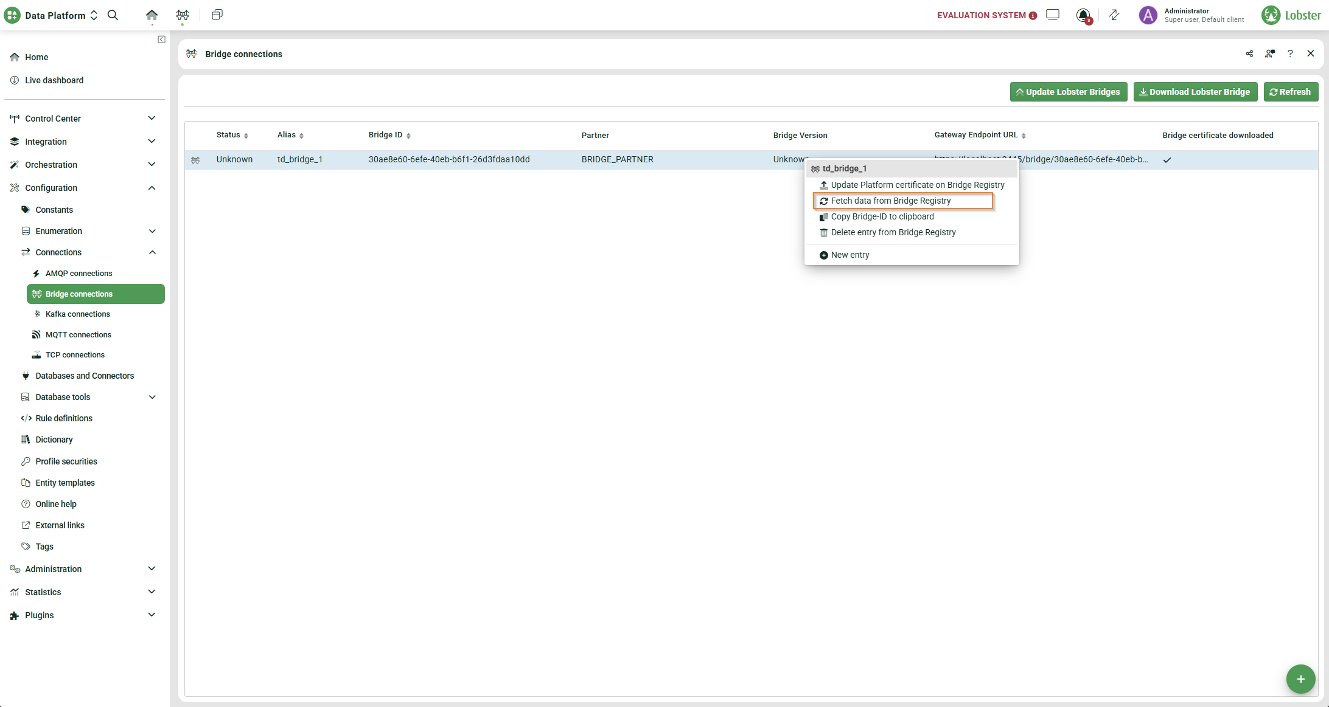1329x707 pixels.
Task: Click the green plus floating add button
Action: coord(1300,679)
